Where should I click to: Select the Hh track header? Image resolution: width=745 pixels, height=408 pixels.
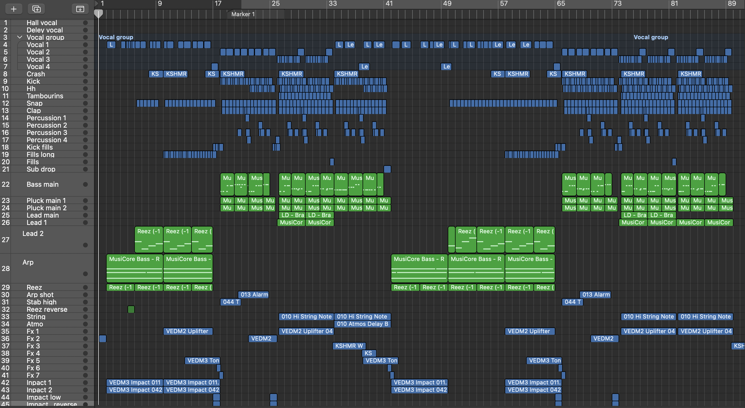click(x=47, y=89)
